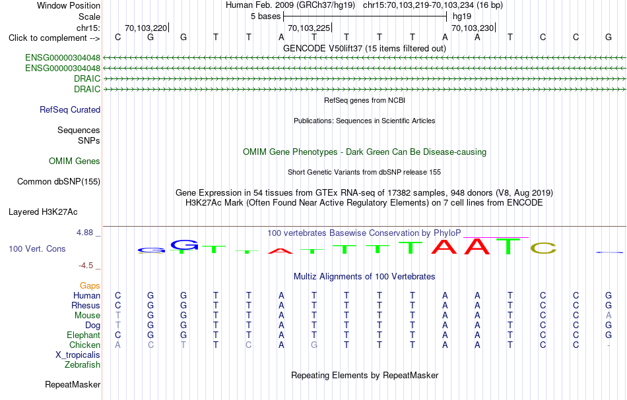Click 'Short Genetic Variants from dbSNP release 155'
Image resolution: width=627 pixels, height=400 pixels.
coord(364,172)
